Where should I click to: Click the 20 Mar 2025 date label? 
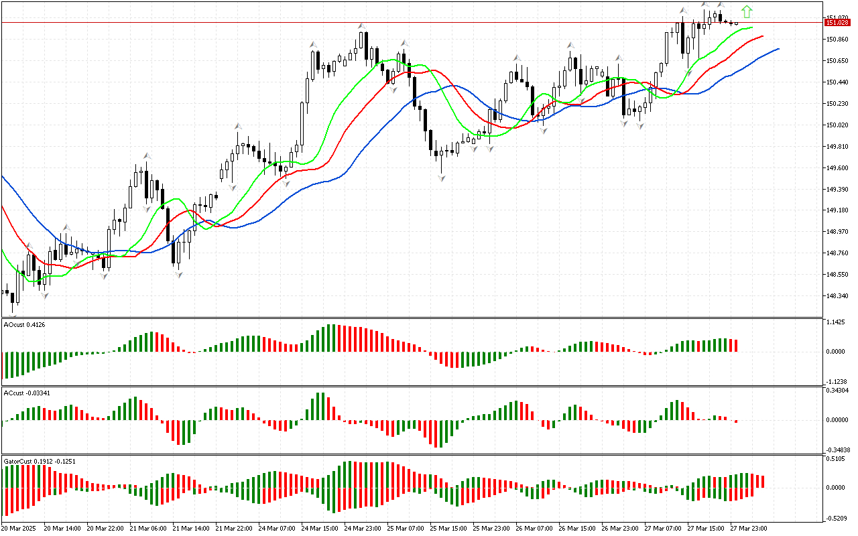tap(18, 529)
